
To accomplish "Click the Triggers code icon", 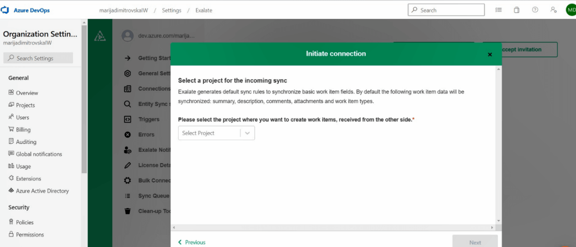I will (x=128, y=119).
